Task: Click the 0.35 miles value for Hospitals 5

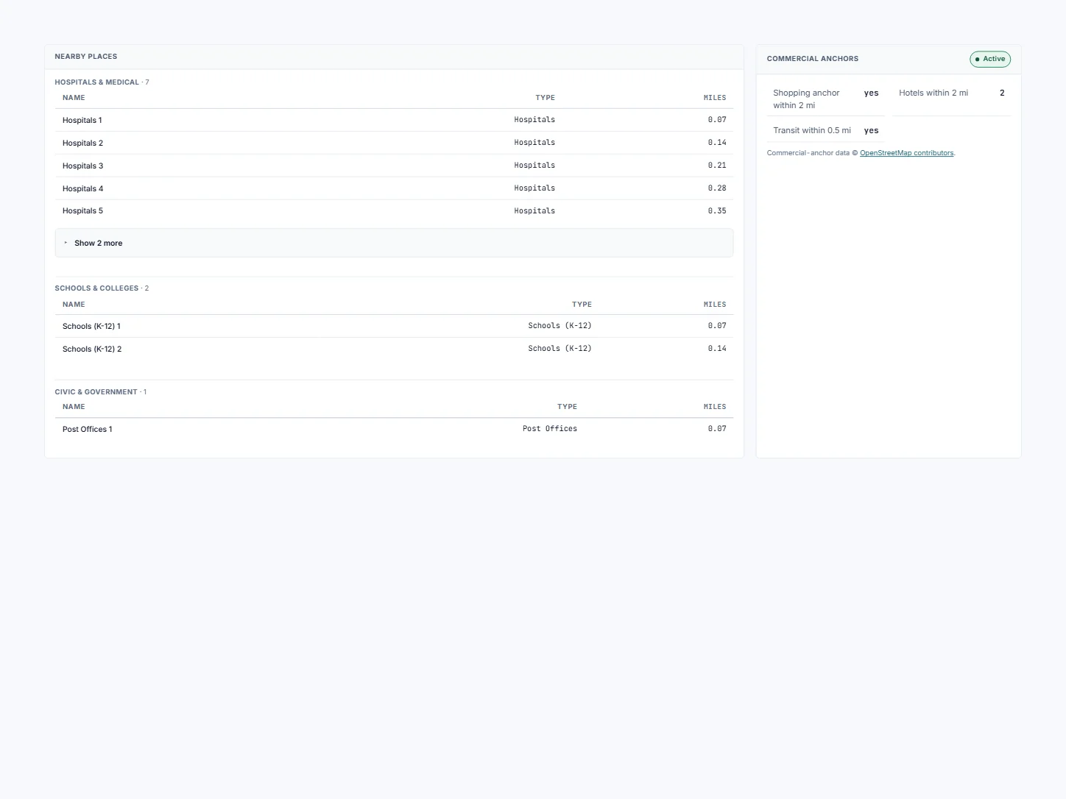Action: pos(717,210)
